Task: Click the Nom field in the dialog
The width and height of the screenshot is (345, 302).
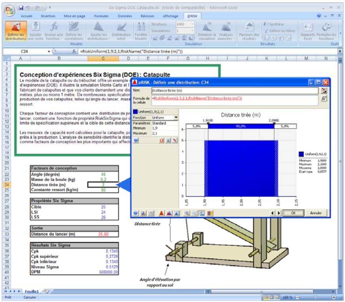Action: pyautogui.click(x=235, y=90)
